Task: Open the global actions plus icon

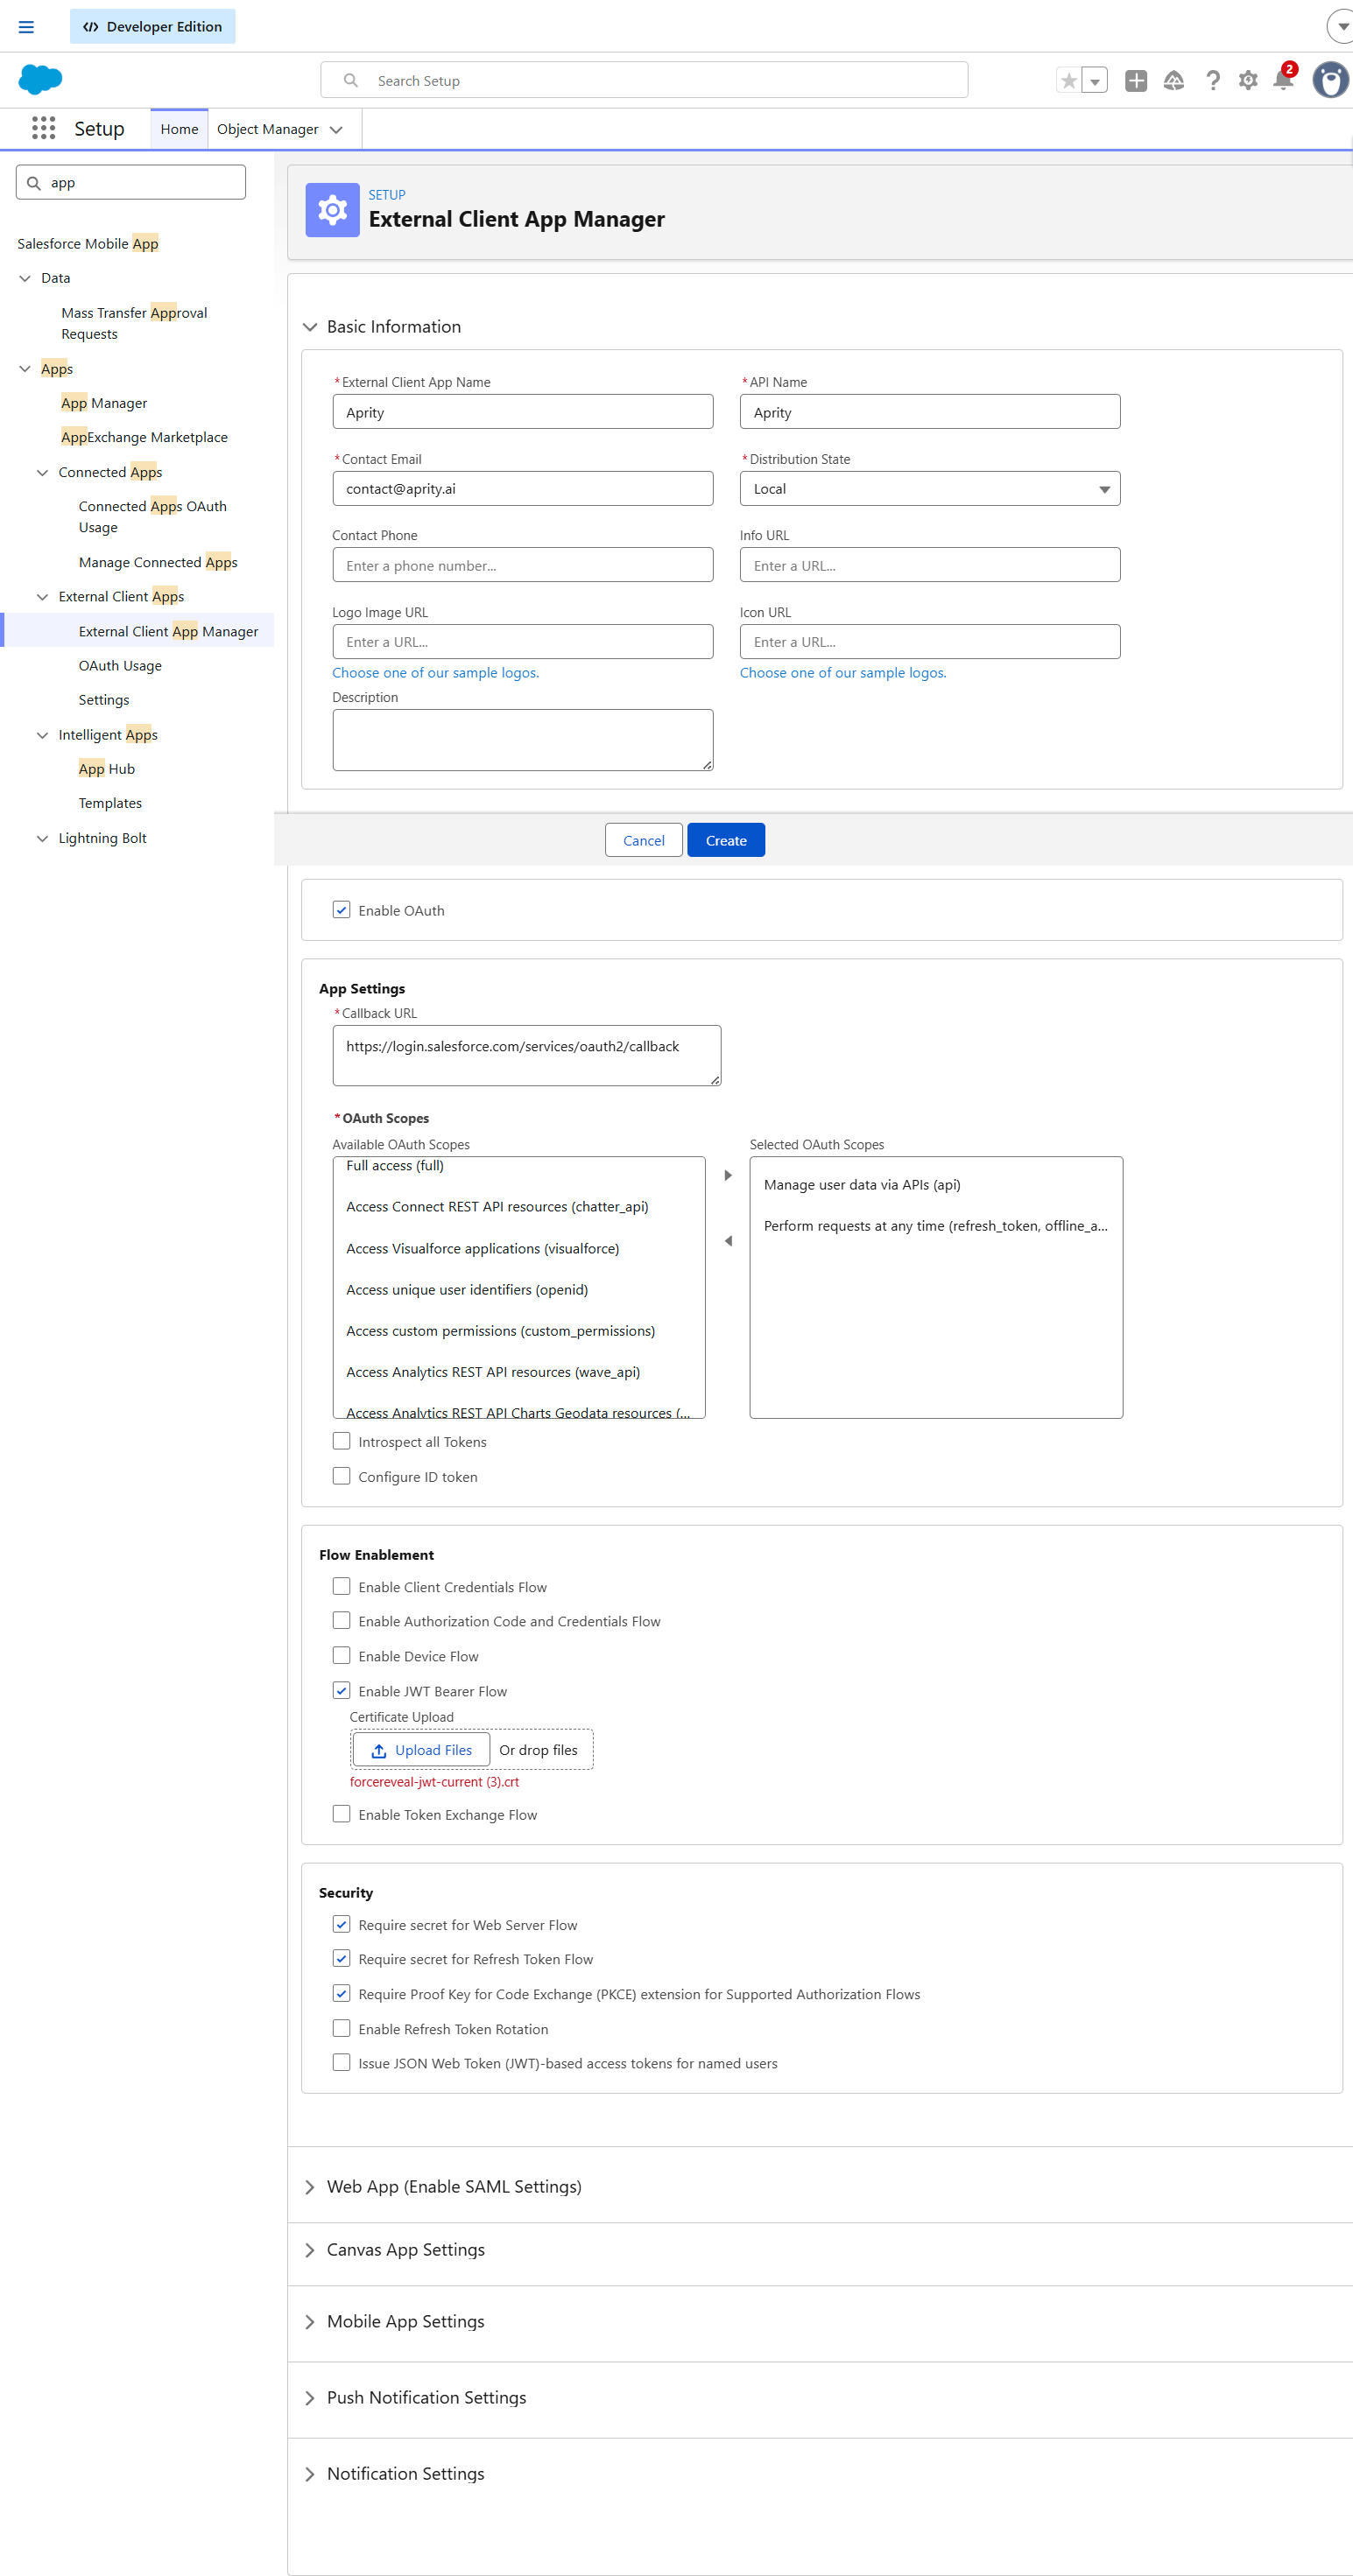Action: [x=1136, y=81]
